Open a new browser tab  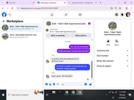coord(100,3)
